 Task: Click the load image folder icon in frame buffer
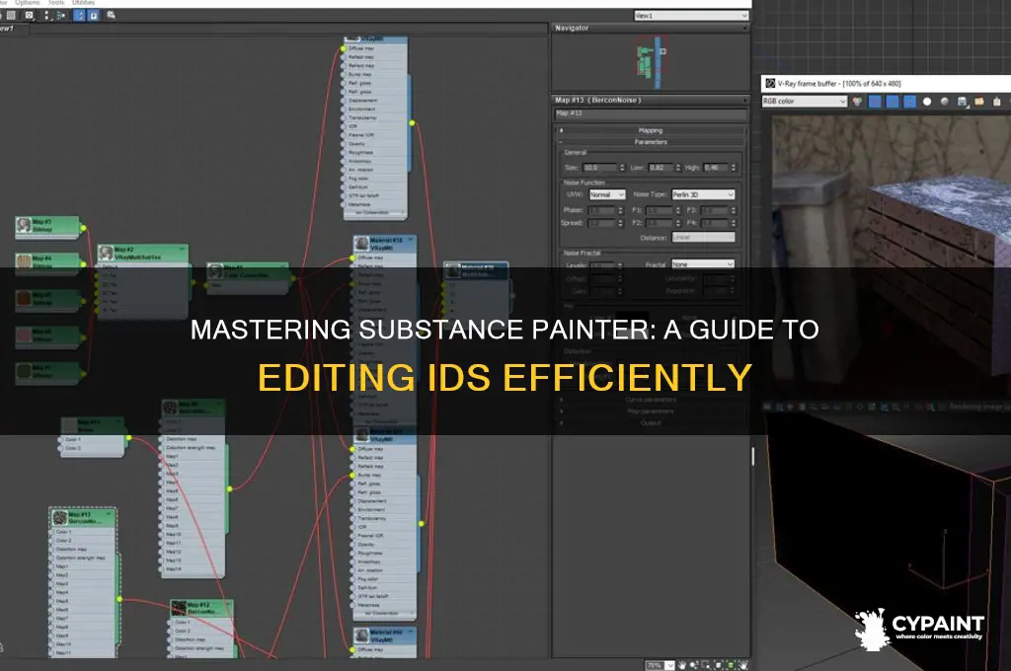[979, 102]
